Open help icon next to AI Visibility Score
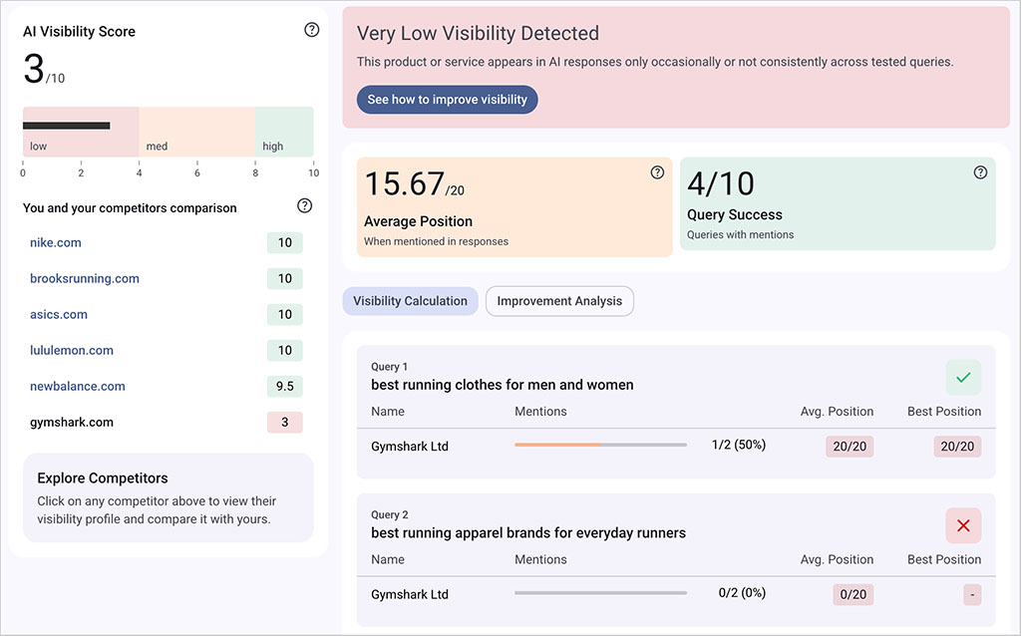1021x636 pixels. pyautogui.click(x=312, y=30)
